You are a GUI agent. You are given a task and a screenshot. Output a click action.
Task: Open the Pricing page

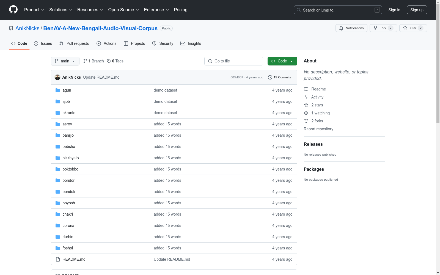click(181, 10)
